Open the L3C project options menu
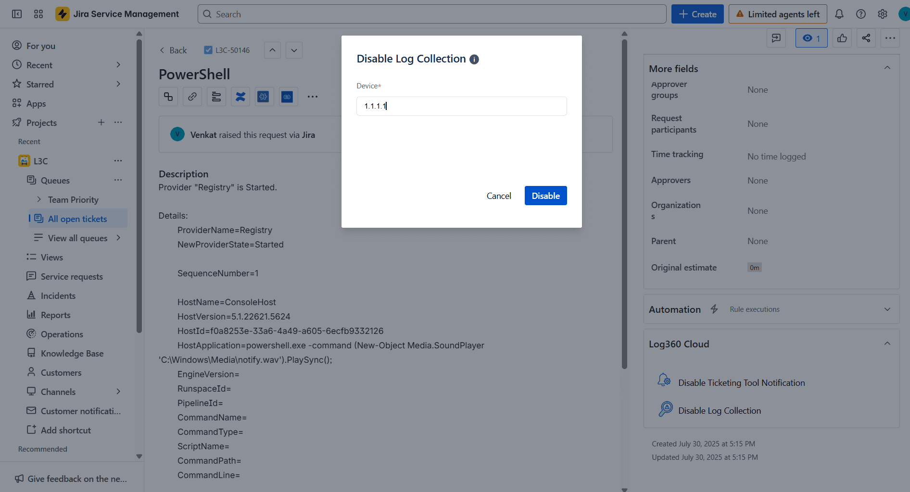 click(x=118, y=160)
